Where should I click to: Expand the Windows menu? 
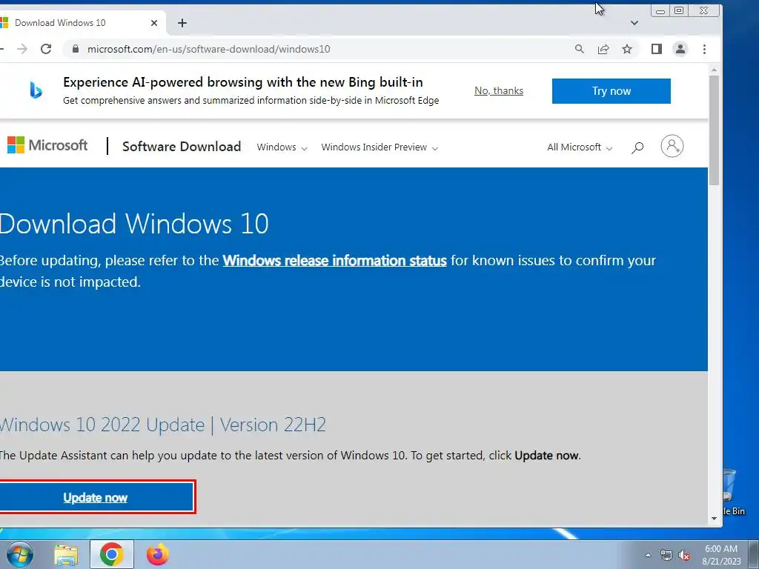click(282, 147)
